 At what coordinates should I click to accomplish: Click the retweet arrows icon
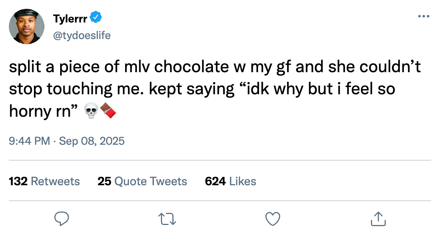pyautogui.click(x=167, y=219)
